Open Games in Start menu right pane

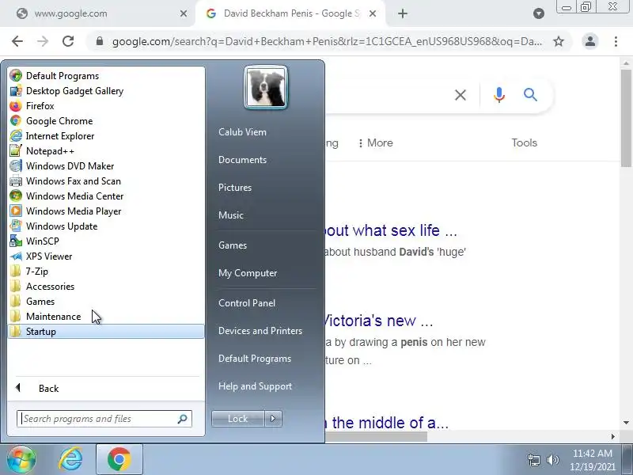tap(233, 245)
